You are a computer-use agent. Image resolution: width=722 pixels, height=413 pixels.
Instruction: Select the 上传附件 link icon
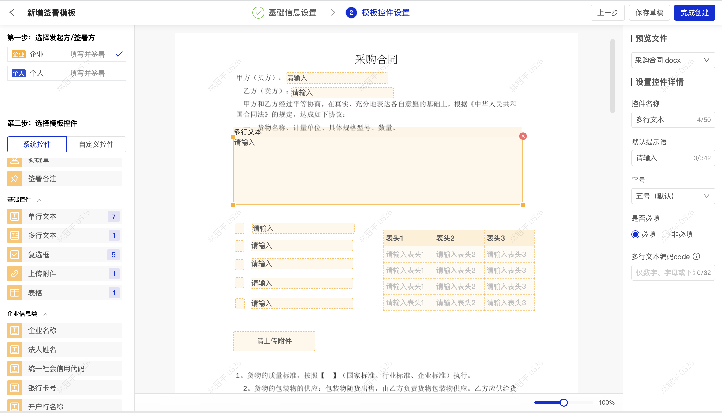(x=15, y=274)
